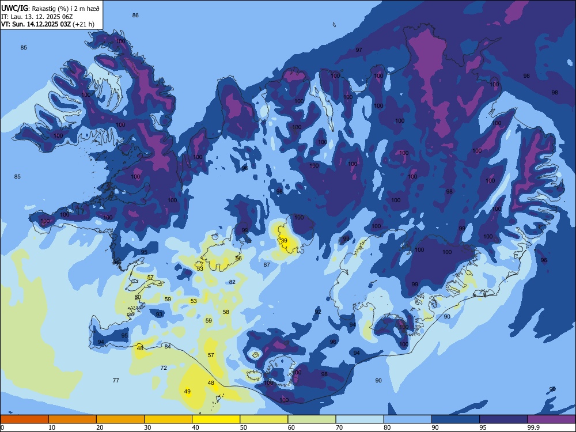Click the map value '84' on south coast
The image size is (576, 432).
pyautogui.click(x=168, y=346)
